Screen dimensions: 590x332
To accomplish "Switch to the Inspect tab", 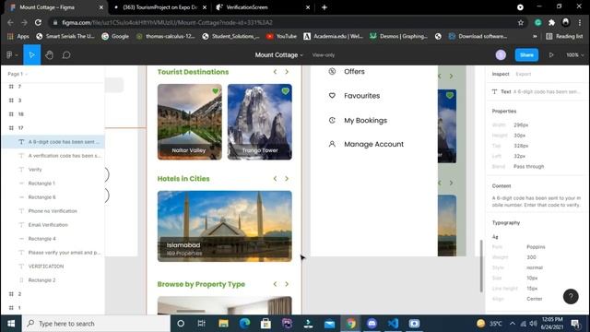I will pos(501,74).
